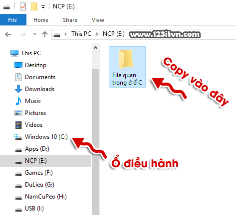Click the This PC monitor icon
Viewport: 236px width, 215px height.
tap(14, 53)
